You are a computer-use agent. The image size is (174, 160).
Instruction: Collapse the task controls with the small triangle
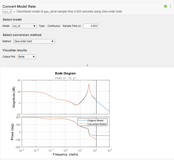tap(87, 65)
